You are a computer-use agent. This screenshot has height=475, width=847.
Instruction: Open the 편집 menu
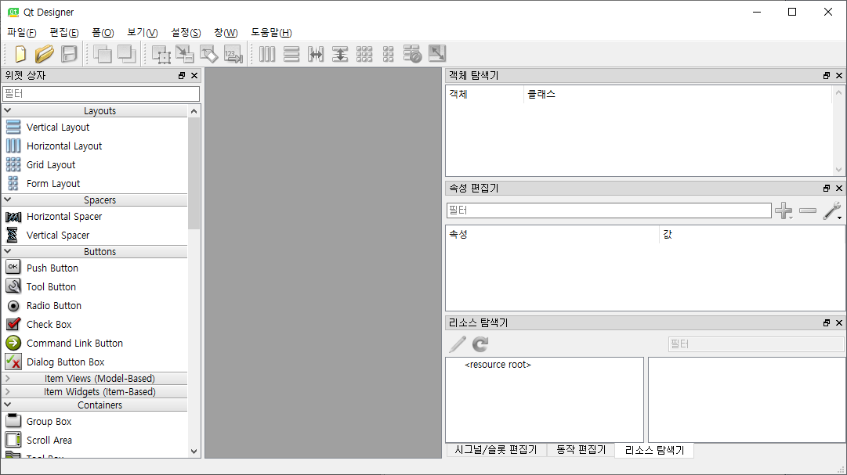click(64, 33)
